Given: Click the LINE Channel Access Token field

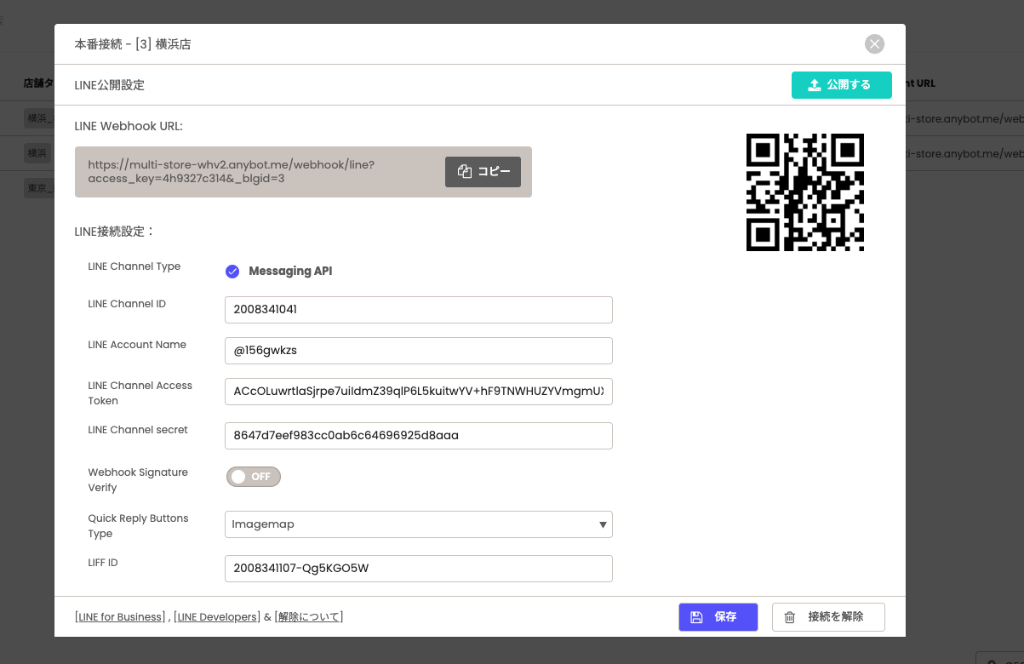Looking at the screenshot, I should pos(418,392).
